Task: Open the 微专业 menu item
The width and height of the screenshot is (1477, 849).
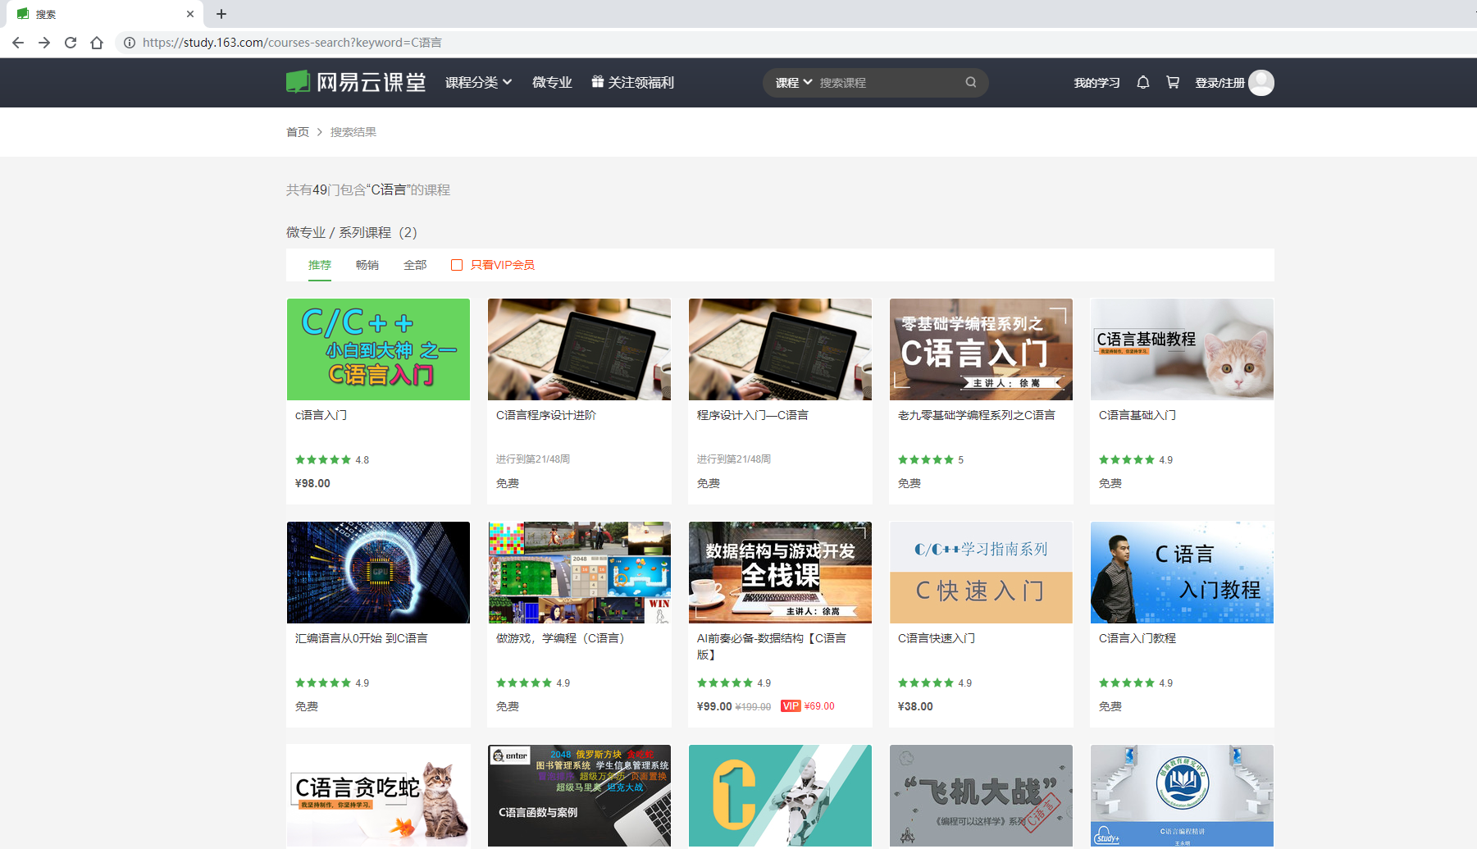Action: 551,82
